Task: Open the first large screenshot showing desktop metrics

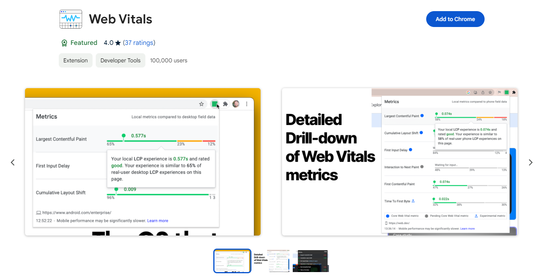Action: click(x=143, y=162)
